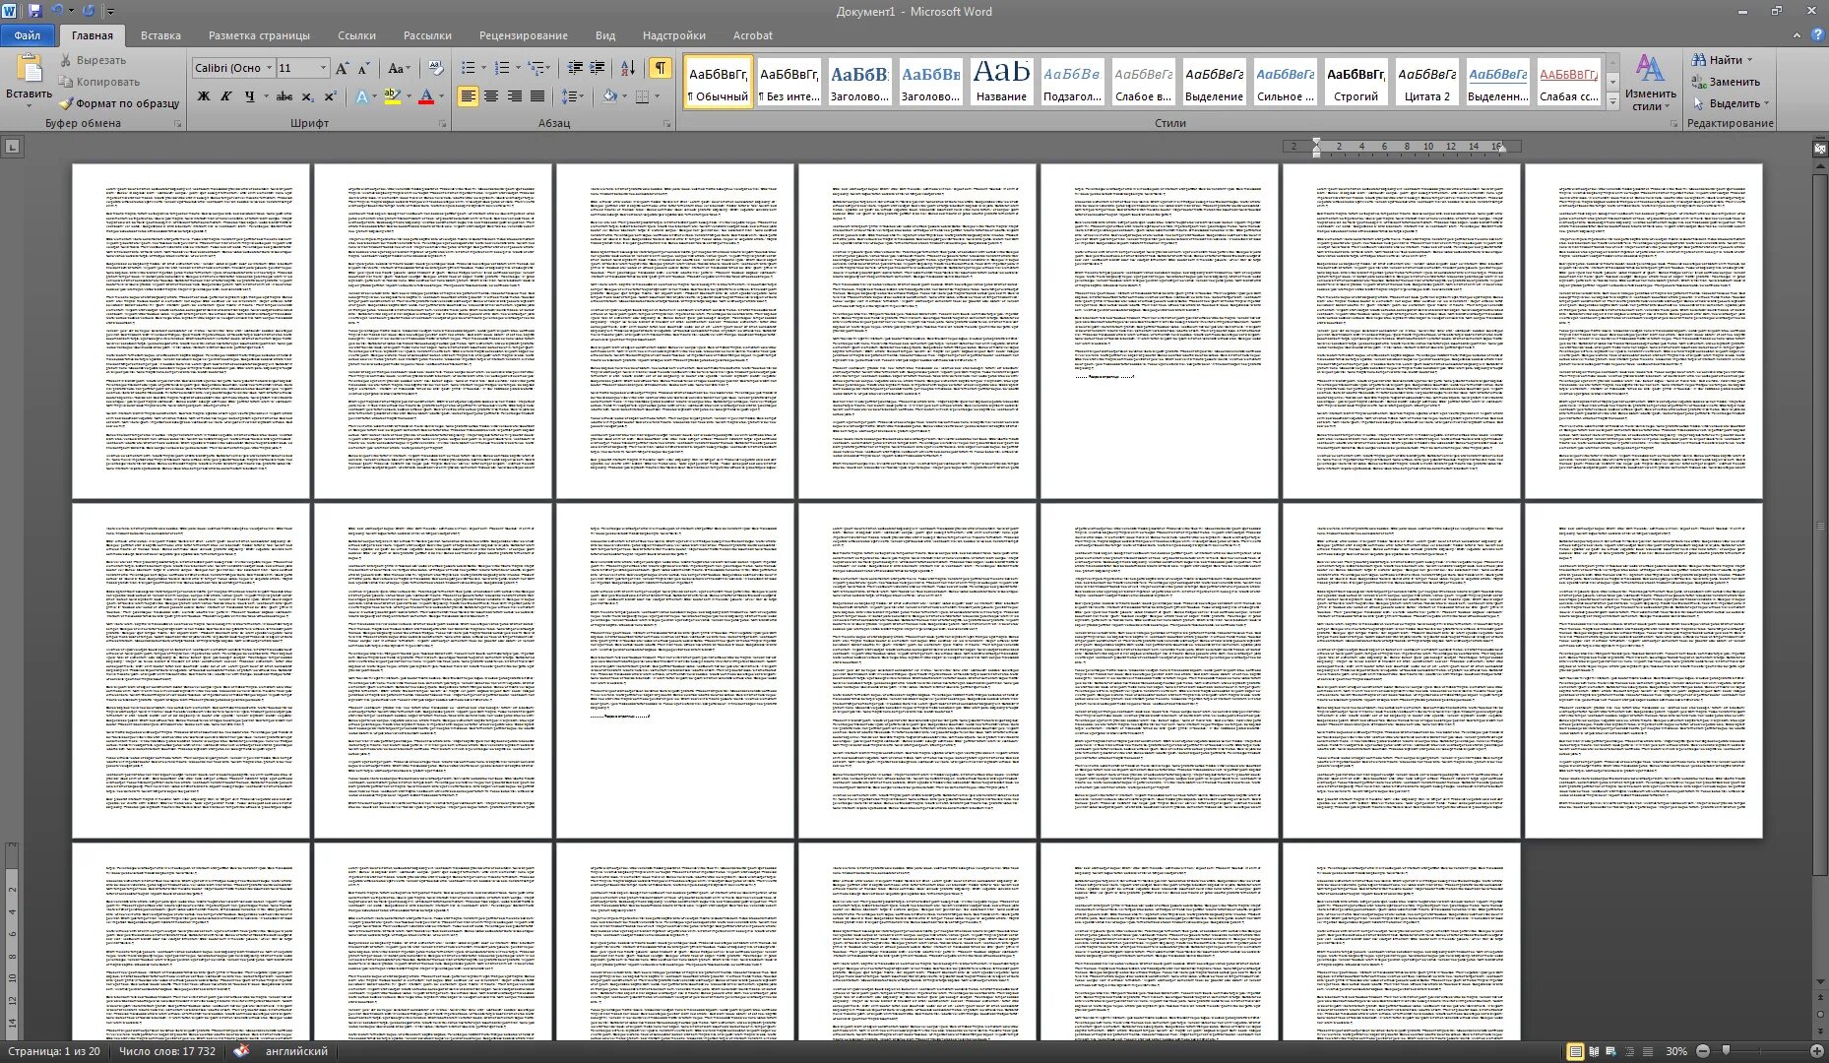Apply a bulleted list
The height and width of the screenshot is (1063, 1829).
469,68
